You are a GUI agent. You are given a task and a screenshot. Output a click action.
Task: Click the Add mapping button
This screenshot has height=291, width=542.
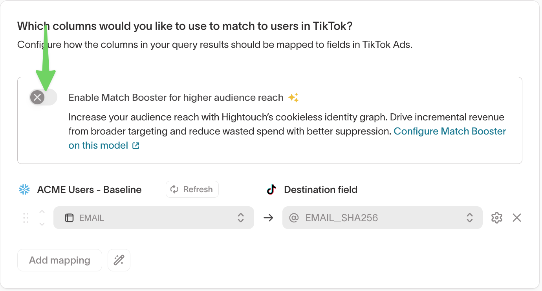click(x=60, y=260)
